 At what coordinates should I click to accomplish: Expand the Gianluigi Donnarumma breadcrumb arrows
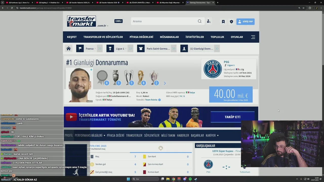coord(217,49)
